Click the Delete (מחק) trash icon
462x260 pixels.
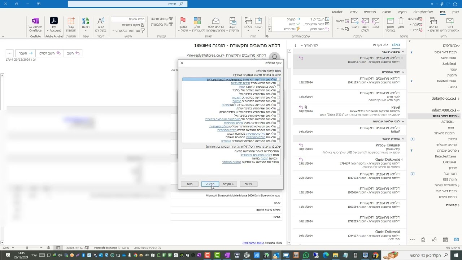coord(401,21)
